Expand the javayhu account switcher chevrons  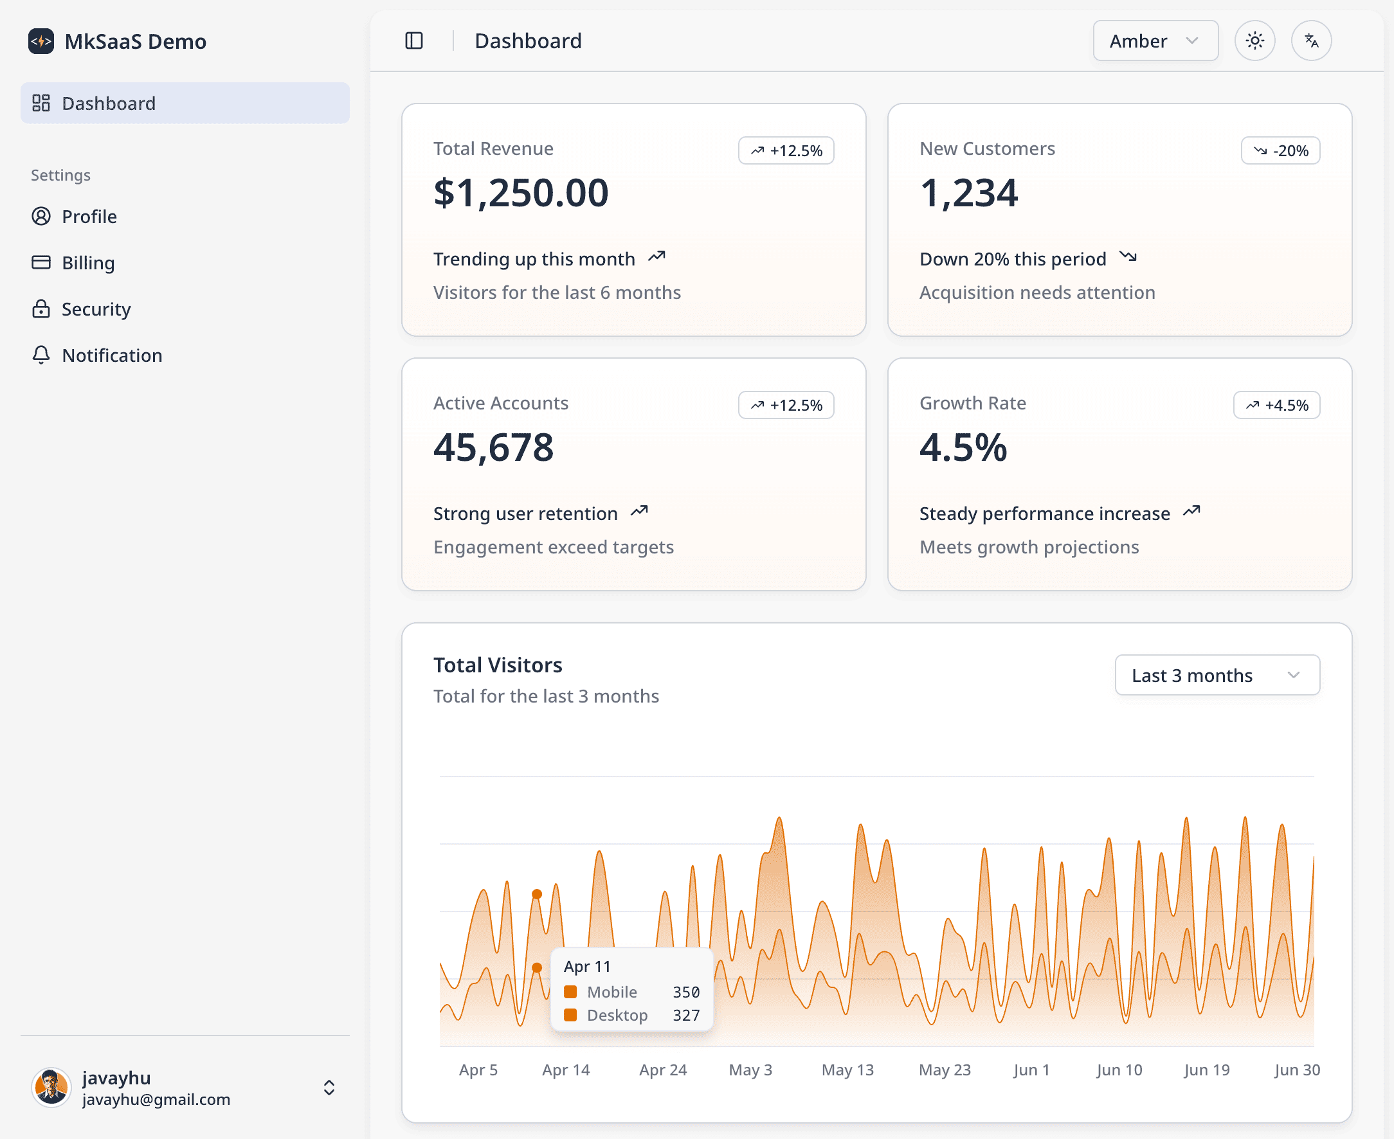tap(329, 1087)
